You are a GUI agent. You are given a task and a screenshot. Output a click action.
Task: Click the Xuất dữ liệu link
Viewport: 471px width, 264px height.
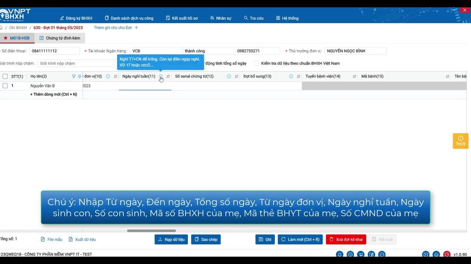pyautogui.click(x=82, y=239)
